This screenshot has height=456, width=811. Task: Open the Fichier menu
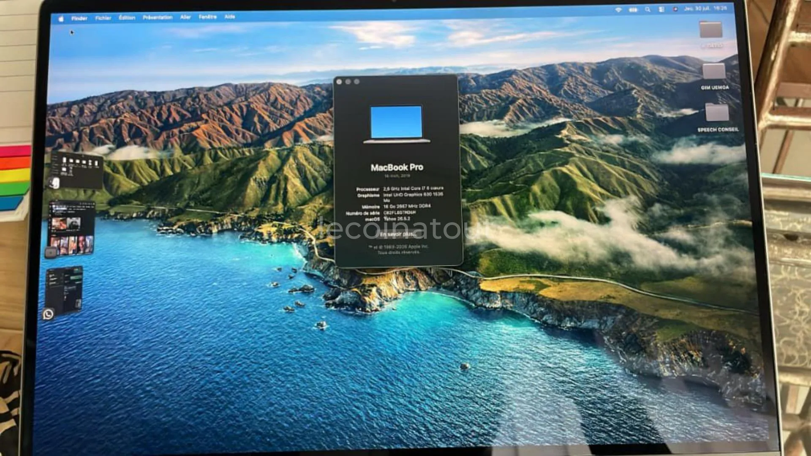pos(103,18)
